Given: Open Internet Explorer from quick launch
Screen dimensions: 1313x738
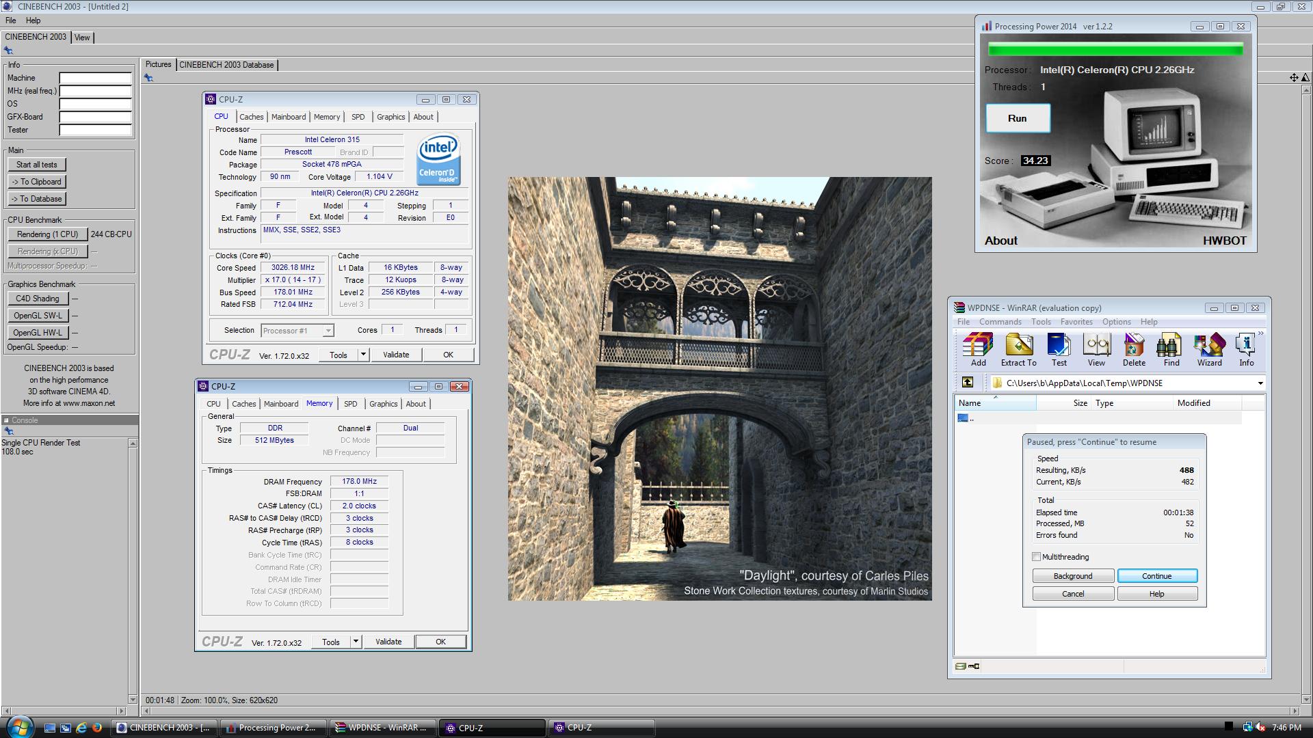Looking at the screenshot, I should coord(81,728).
